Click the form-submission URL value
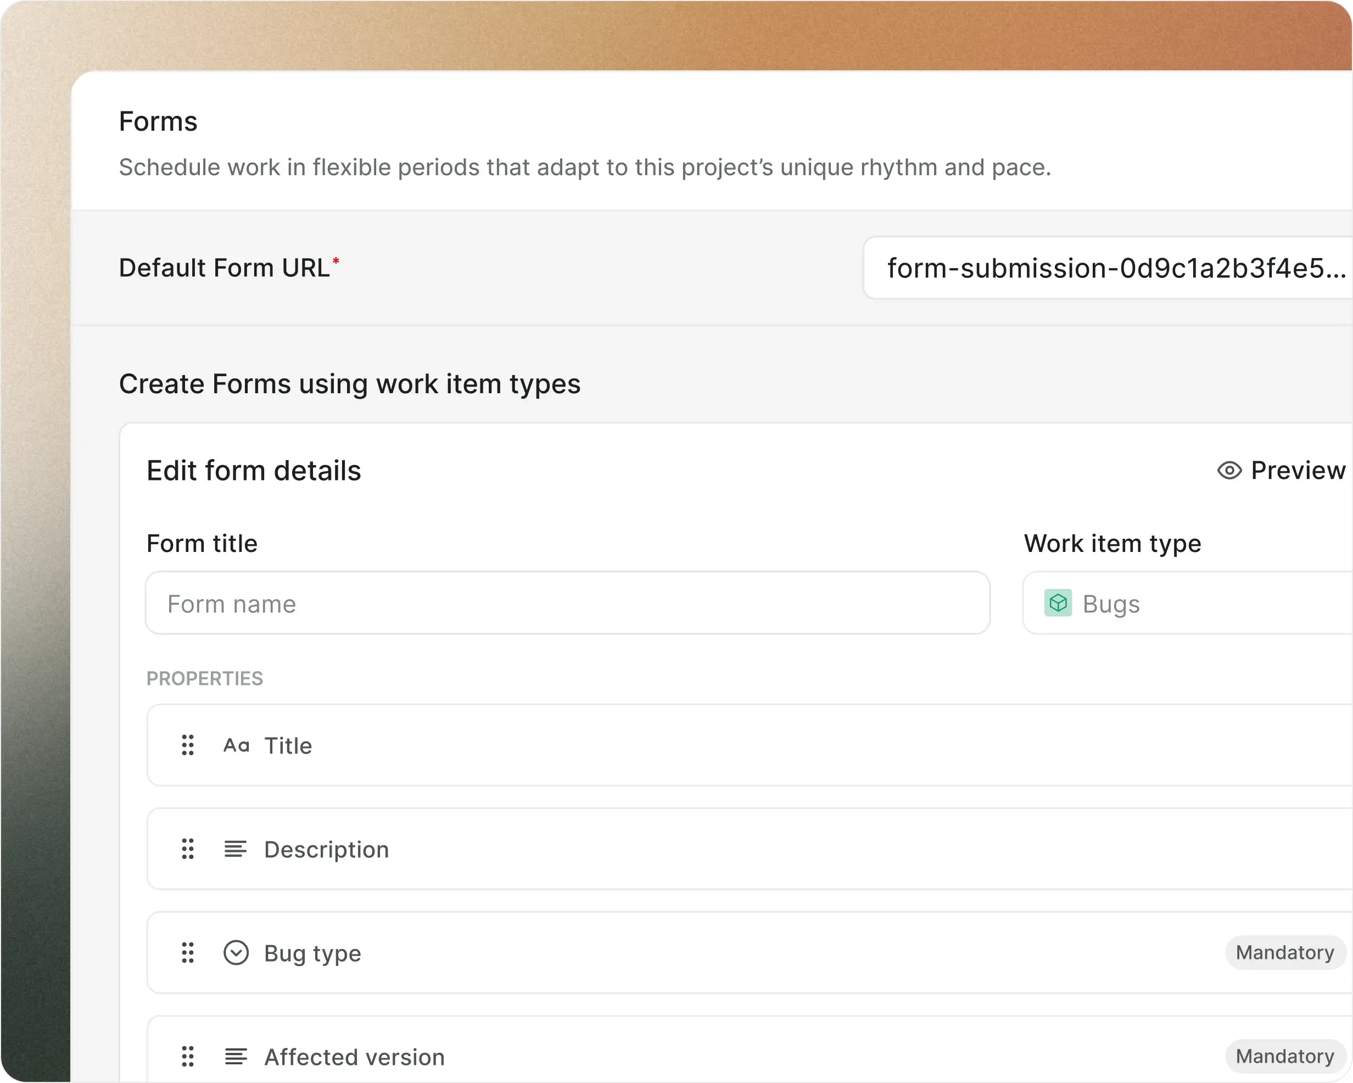Screen dimensions: 1353x1083 1111,268
